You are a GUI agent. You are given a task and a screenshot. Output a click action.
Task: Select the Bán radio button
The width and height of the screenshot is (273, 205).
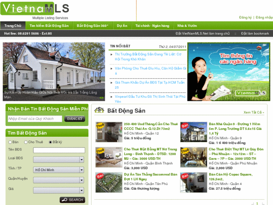click(10, 142)
